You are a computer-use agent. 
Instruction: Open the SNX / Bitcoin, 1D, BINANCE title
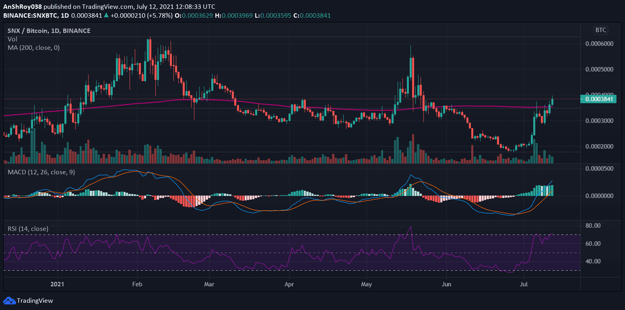[49, 31]
